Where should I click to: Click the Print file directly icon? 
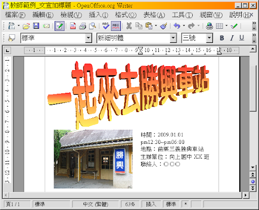point(82,26)
